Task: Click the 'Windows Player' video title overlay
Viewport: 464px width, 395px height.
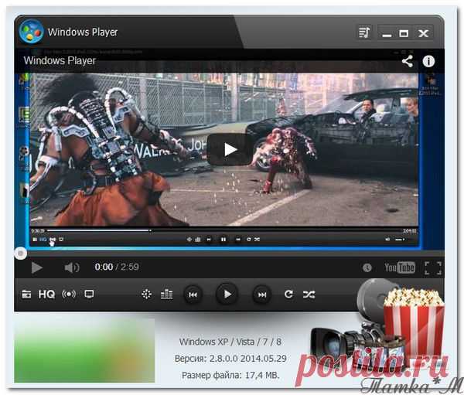Action: [60, 60]
